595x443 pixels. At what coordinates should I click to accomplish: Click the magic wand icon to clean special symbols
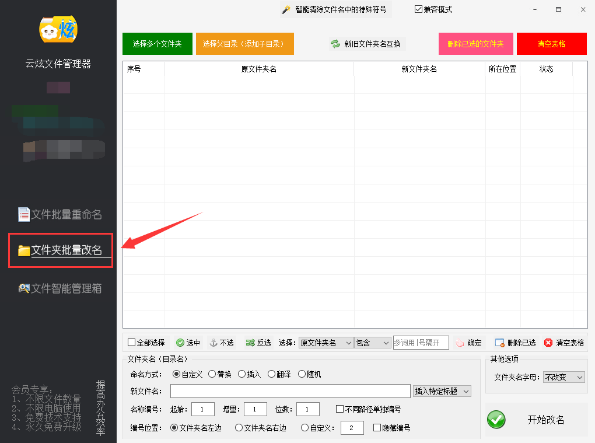[x=285, y=10]
